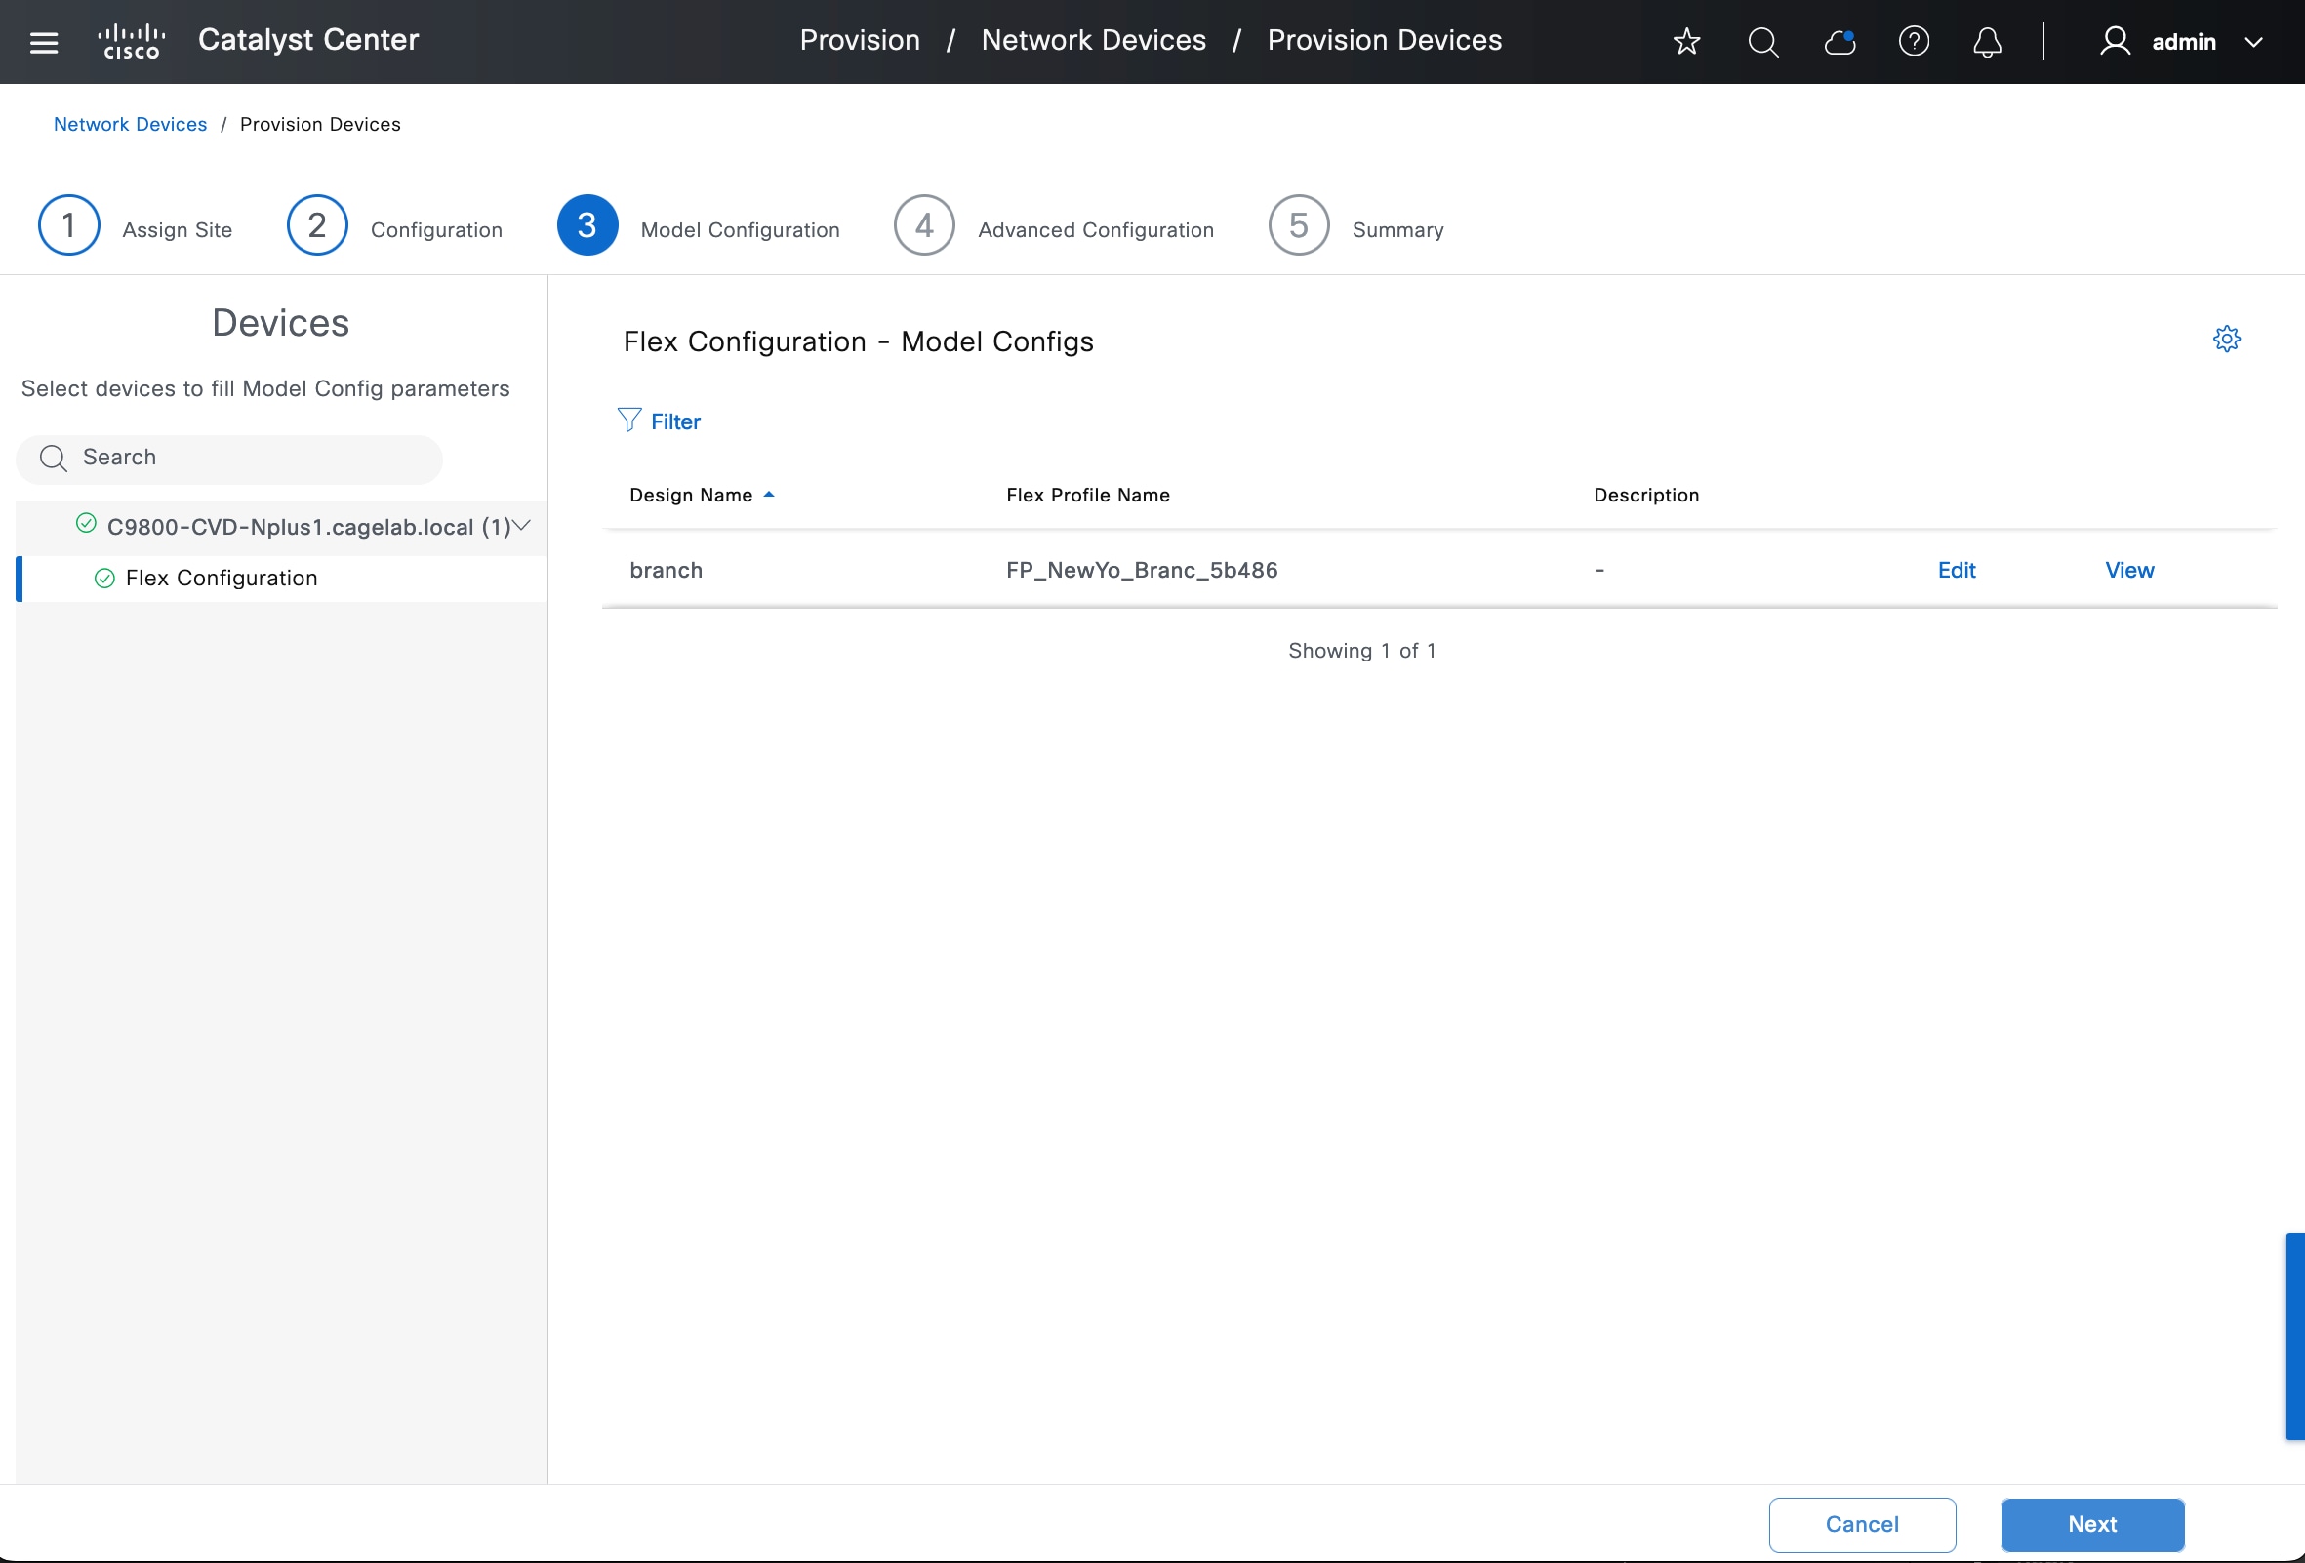The image size is (2305, 1563).
Task: Open the hamburger navigation menu
Action: (44, 42)
